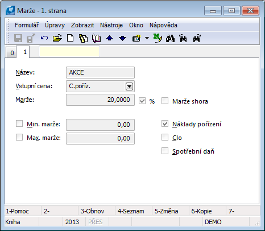The width and height of the screenshot is (265, 231).
Task: Click the Marže field with 20,0000
Action: pos(100,100)
